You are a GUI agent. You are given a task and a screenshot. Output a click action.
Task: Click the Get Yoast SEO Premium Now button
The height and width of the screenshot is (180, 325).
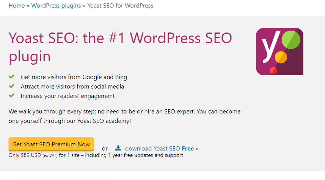(x=51, y=144)
